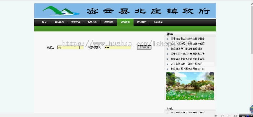Open the 填写简历 nav item
Viewport: 253px width, 117px height.
142,22
